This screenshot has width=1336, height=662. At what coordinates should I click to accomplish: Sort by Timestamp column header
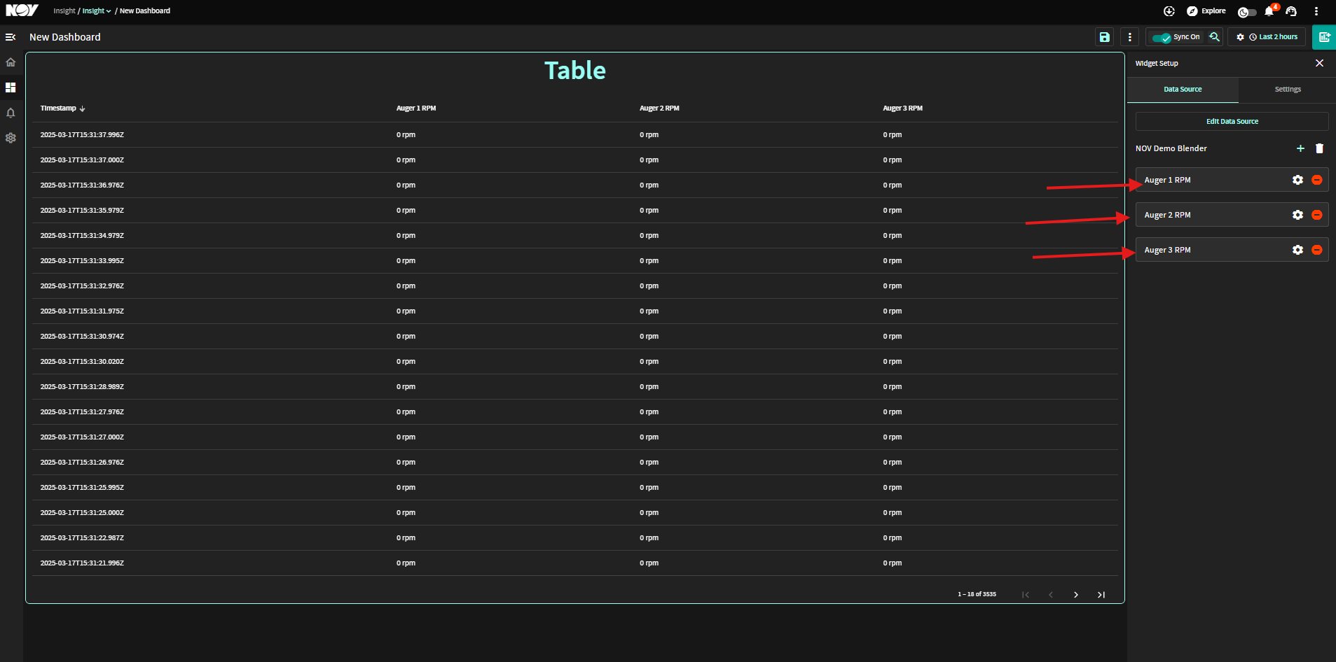click(x=62, y=108)
